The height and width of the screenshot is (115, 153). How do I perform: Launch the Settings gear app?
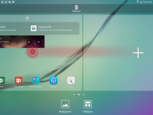tap(54, 80)
